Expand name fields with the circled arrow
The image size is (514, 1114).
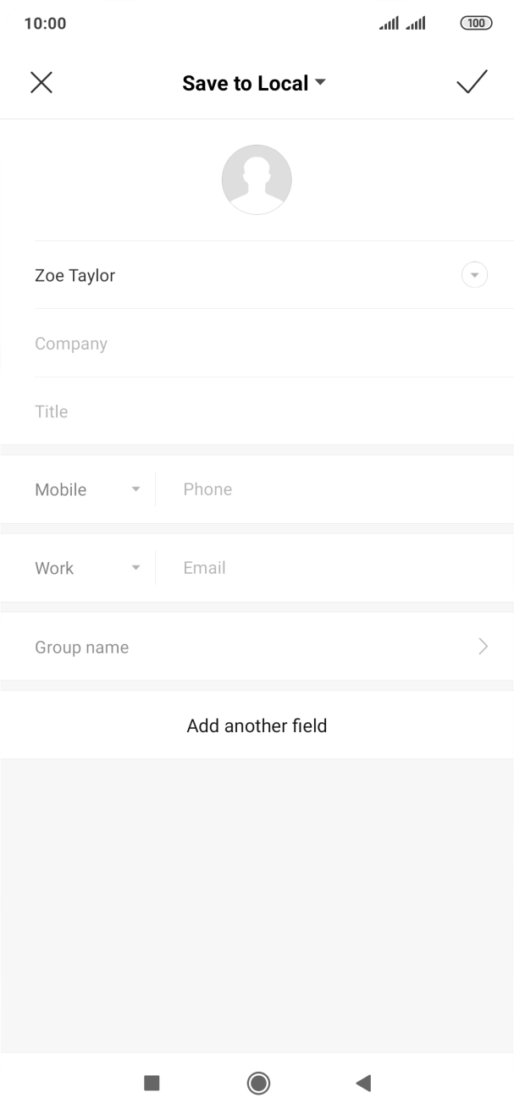coord(474,275)
